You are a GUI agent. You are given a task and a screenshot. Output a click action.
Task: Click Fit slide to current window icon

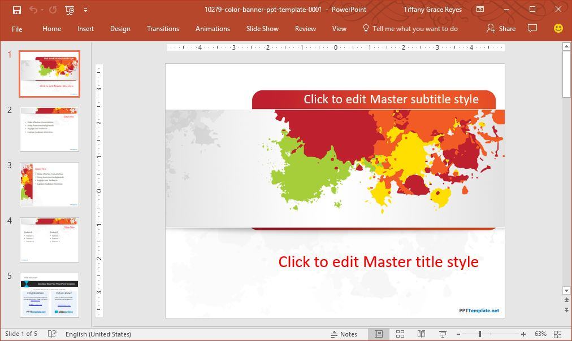557,334
